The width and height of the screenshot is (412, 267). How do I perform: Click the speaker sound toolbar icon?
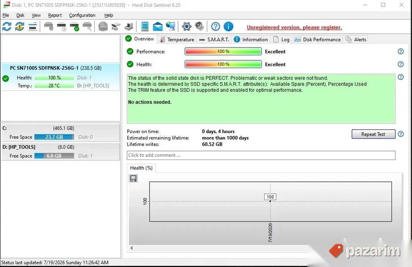(x=200, y=27)
